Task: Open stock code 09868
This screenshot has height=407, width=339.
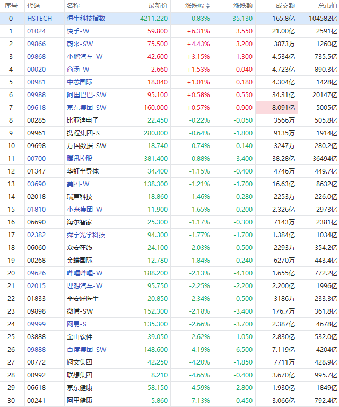Action: [36, 57]
